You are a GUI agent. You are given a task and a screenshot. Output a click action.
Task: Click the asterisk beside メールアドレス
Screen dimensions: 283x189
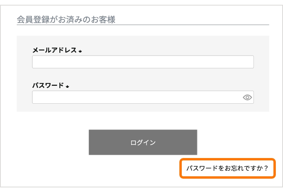click(80, 51)
